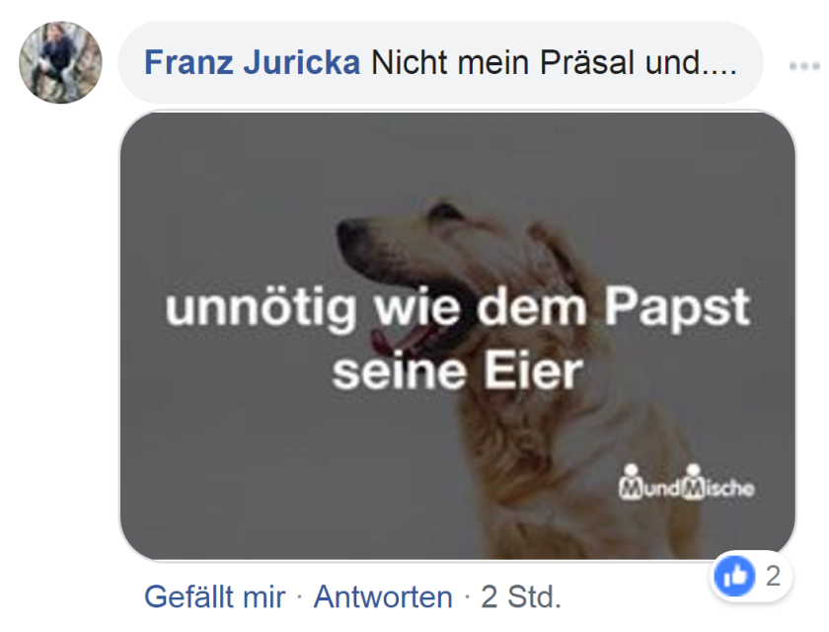Open the '2 Std.' timestamp link

pos(521,597)
